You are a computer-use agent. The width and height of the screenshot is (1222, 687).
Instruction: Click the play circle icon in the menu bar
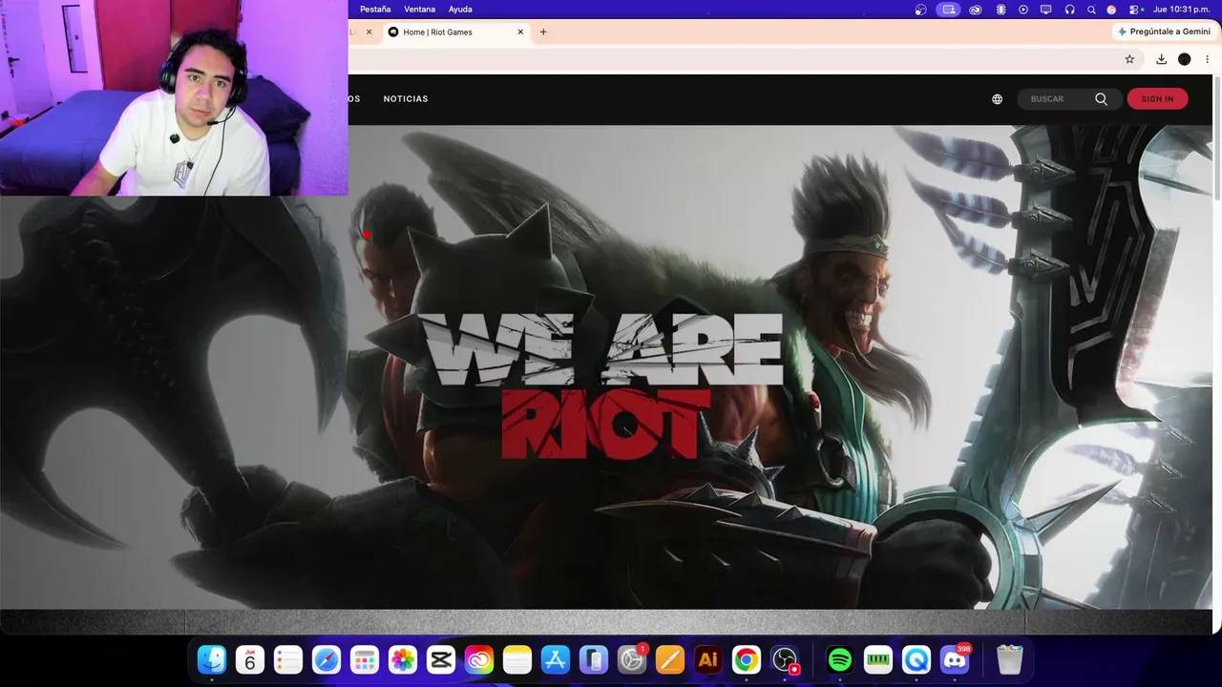click(x=1023, y=10)
